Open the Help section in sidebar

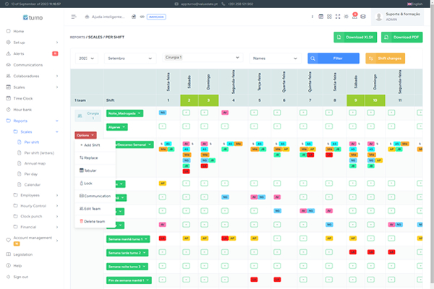pyautogui.click(x=18, y=265)
